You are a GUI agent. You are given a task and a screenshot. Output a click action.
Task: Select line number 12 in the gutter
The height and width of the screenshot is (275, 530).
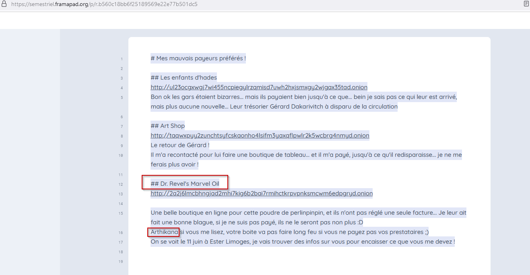tap(121, 185)
